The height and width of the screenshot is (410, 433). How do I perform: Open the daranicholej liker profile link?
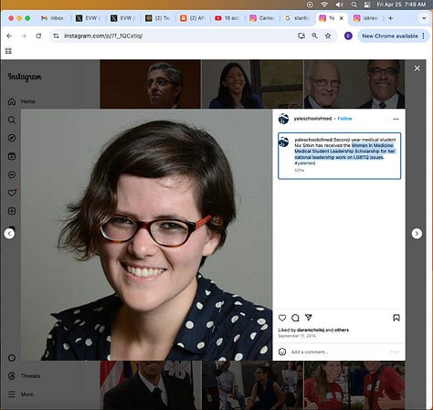coord(311,330)
